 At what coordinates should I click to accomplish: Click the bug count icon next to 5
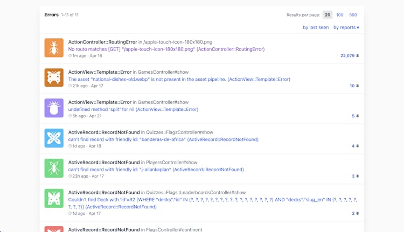coord(357,116)
